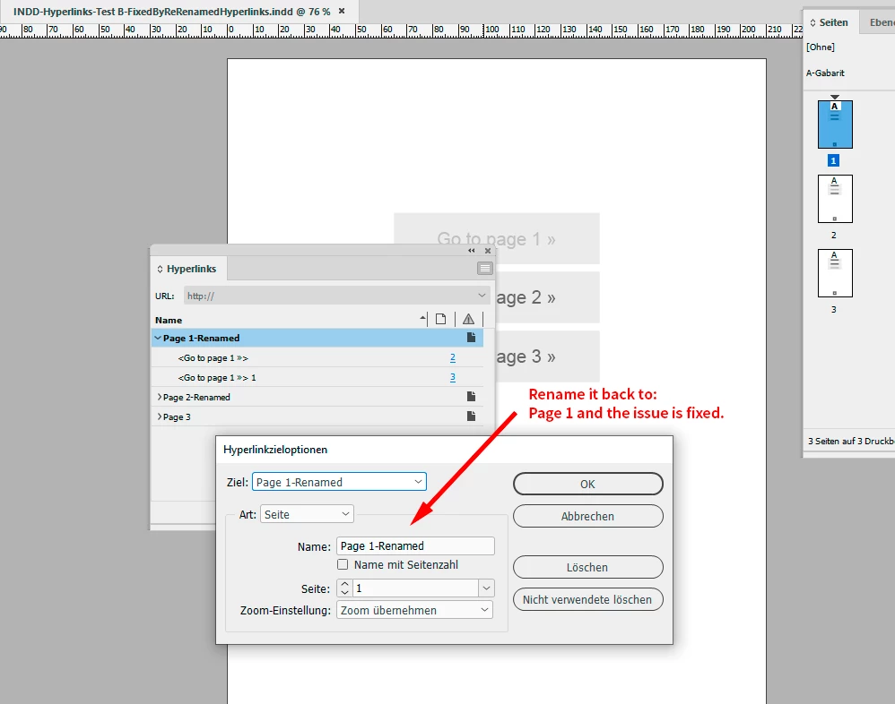Collapse the Hyperlinks panel with double-arrow icon
895x704 pixels.
[472, 251]
